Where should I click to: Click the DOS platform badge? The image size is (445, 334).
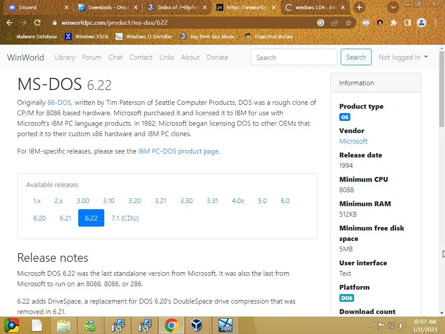[346, 298]
